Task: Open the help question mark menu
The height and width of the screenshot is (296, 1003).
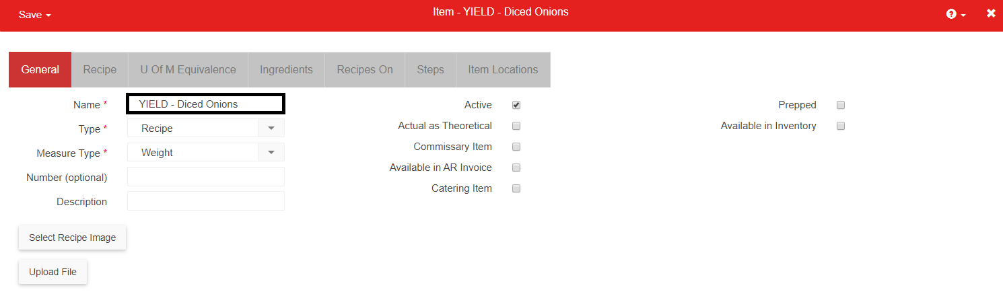Action: point(955,14)
